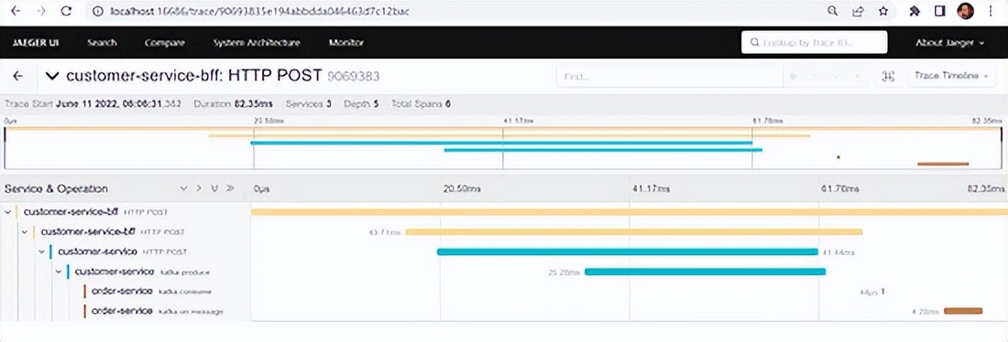Click the Service & Operation column header
Image resolution: width=1008 pixels, height=342 pixels.
point(56,188)
